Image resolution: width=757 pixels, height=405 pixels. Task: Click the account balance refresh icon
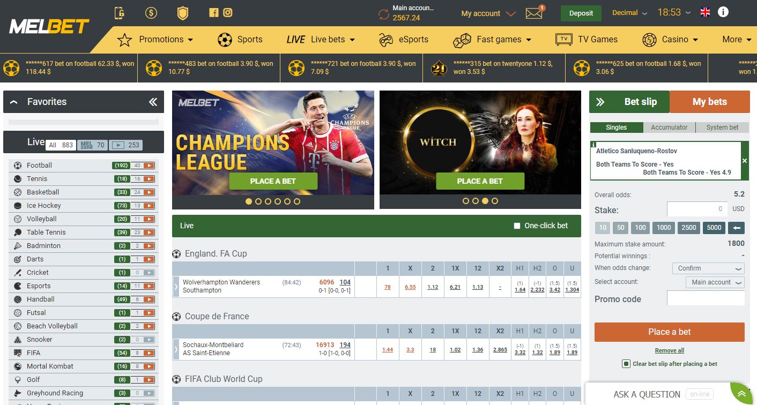pyautogui.click(x=383, y=14)
